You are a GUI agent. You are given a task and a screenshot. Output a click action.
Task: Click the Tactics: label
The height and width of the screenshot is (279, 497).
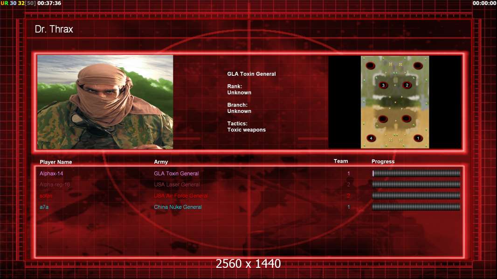(237, 124)
